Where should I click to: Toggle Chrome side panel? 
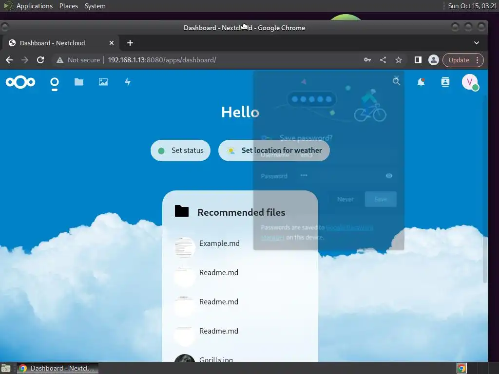coord(418,60)
